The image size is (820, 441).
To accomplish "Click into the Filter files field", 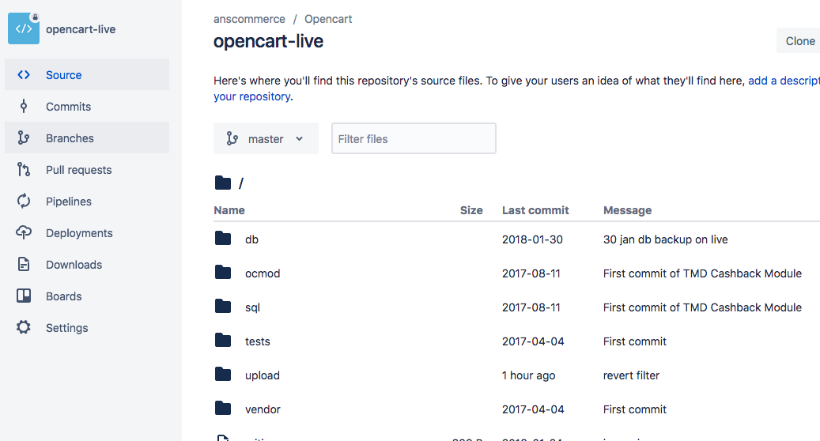I will tap(414, 138).
